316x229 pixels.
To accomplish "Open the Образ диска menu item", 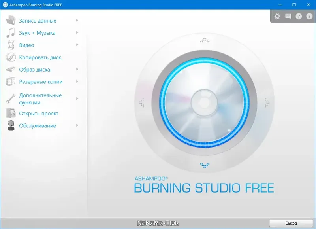I will [34, 70].
